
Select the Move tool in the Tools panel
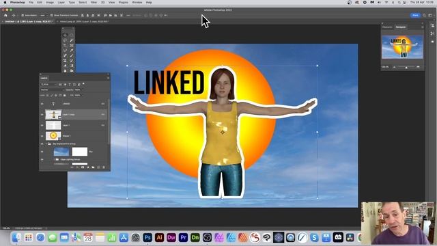pyautogui.click(x=65, y=35)
